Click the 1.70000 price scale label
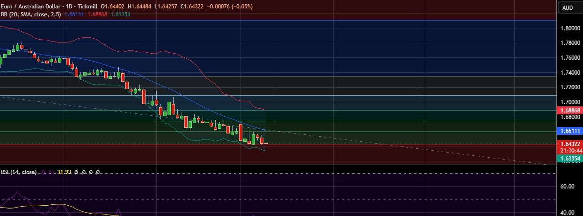The image size is (583, 216). pyautogui.click(x=570, y=102)
